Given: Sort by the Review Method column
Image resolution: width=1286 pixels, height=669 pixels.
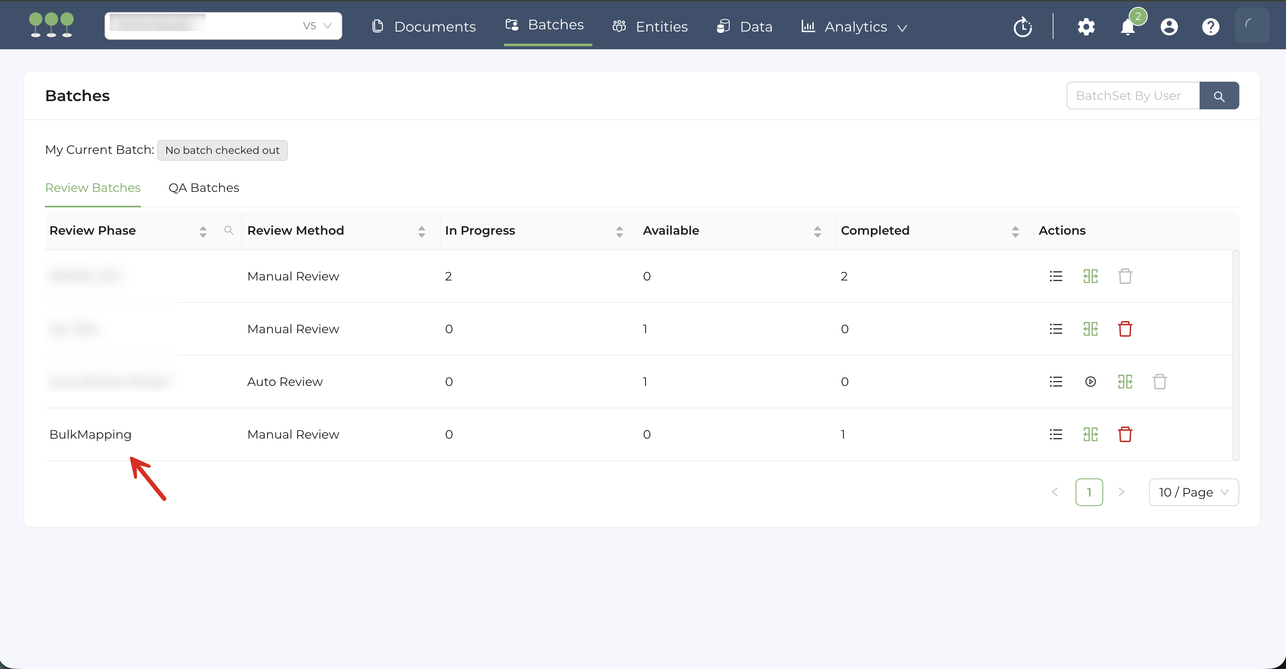Looking at the screenshot, I should pyautogui.click(x=421, y=231).
